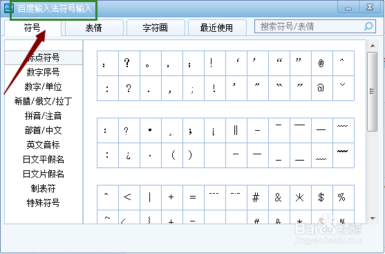Open the 制表符 category
This screenshot has width=385, height=254.
click(x=44, y=188)
